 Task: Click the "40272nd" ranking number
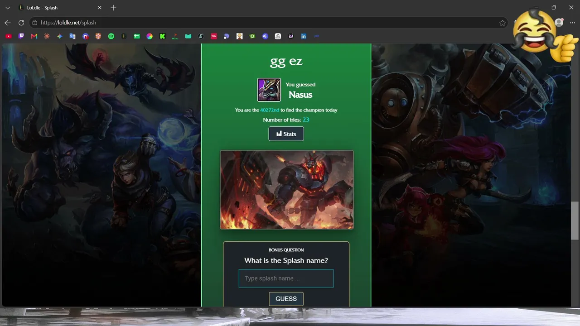coord(270,110)
